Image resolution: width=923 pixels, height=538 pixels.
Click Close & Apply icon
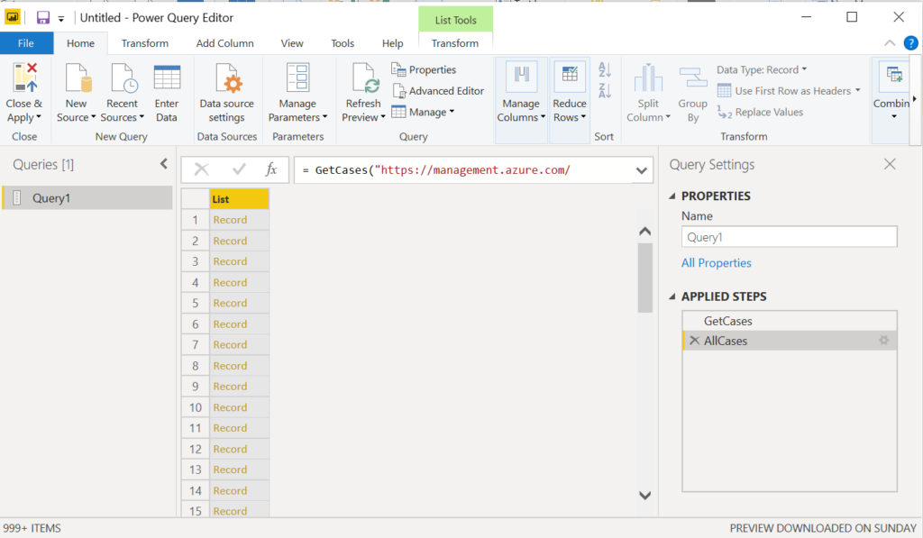[x=24, y=78]
